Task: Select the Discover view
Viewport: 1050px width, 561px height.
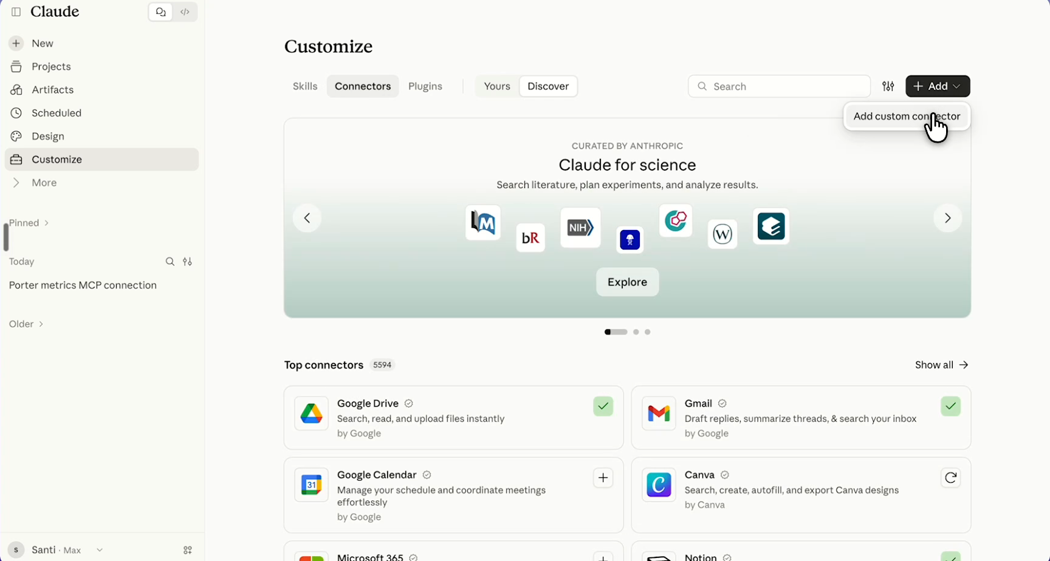Action: tap(548, 86)
